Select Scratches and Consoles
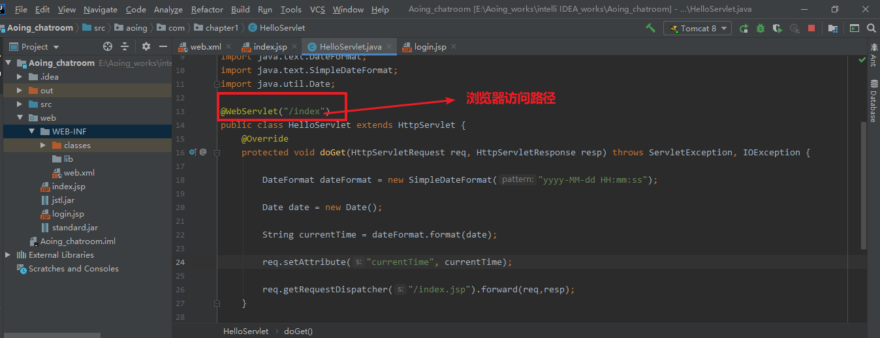 tap(68, 269)
